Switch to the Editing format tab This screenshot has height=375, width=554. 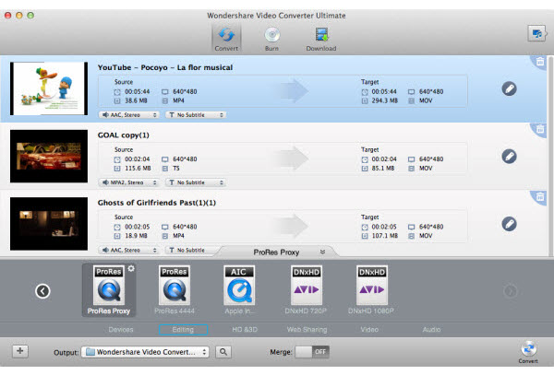coord(183,330)
